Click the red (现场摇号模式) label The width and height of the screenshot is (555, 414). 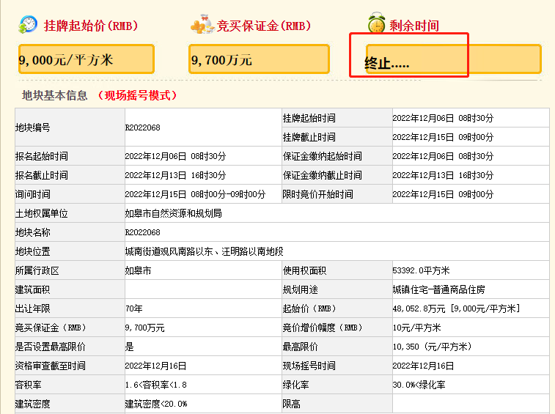click(136, 95)
